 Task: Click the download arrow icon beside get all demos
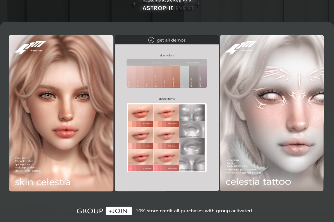[151, 40]
